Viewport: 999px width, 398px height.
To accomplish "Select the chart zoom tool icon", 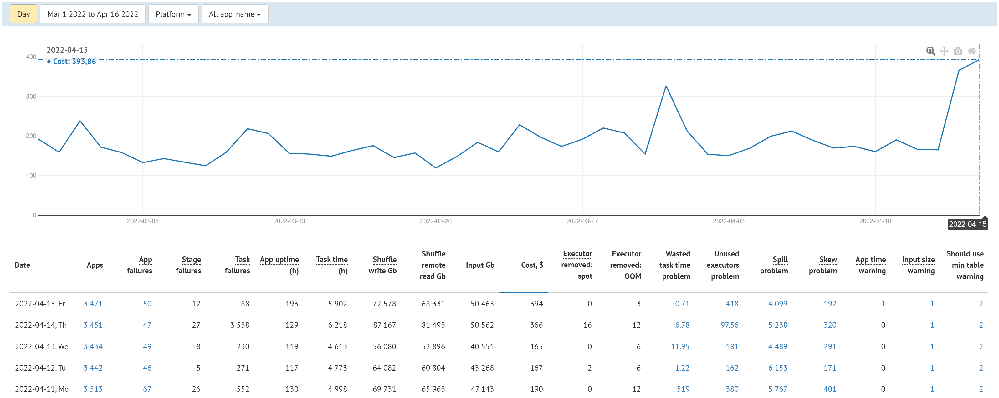I will click(x=930, y=51).
